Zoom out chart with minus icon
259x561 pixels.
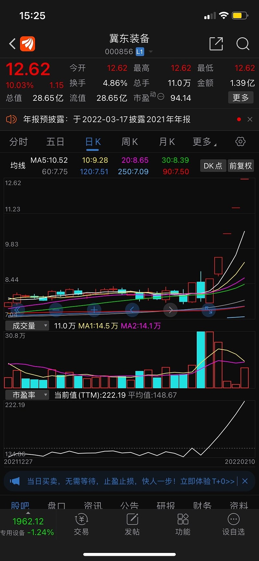[56, 310]
